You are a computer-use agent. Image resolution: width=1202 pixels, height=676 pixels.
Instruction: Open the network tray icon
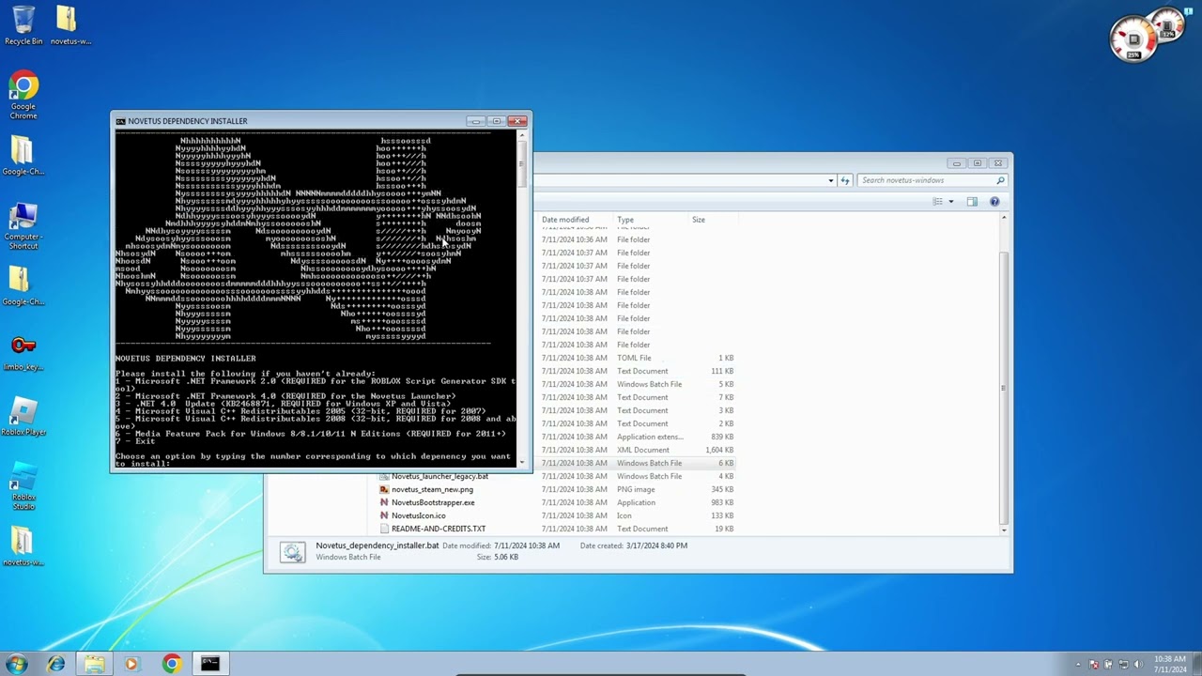coord(1123,665)
